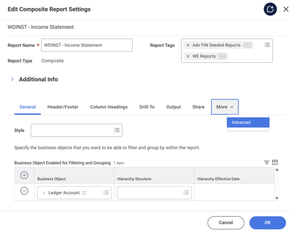Open the Hierarchy Structure prompt list icon
This screenshot has width=289, height=233.
186,193
